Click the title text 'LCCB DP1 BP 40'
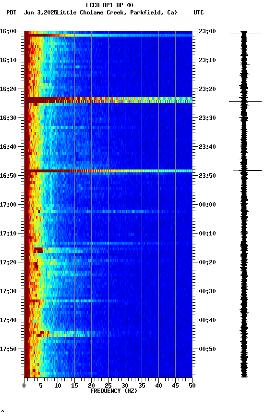265x416 pixels. [109, 5]
